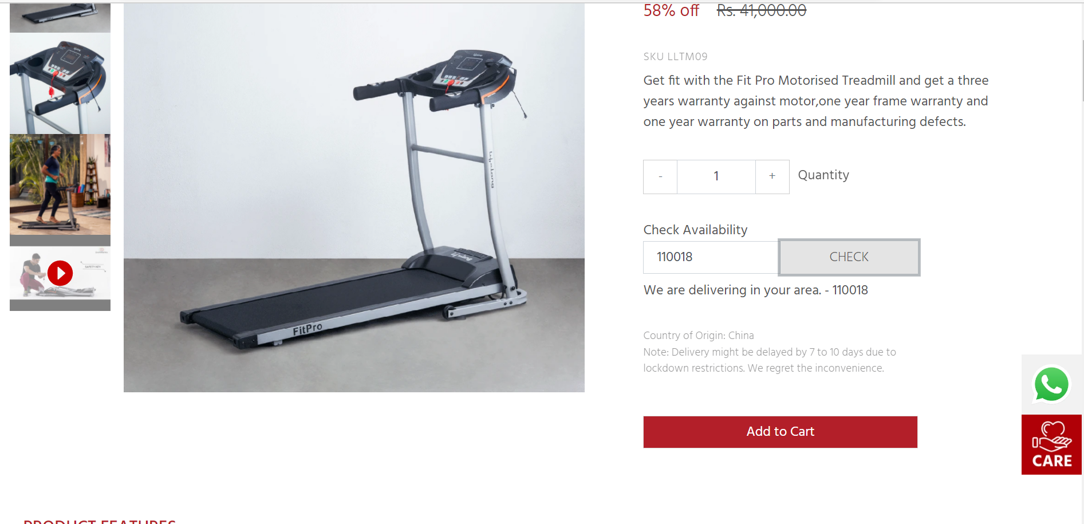Click the pincode input showing 110018
Screen dimensions: 1084x524
point(711,257)
